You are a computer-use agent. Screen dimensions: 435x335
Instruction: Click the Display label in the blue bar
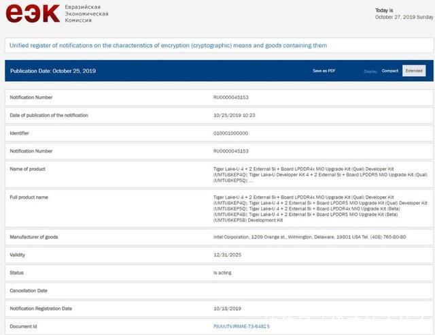point(370,71)
